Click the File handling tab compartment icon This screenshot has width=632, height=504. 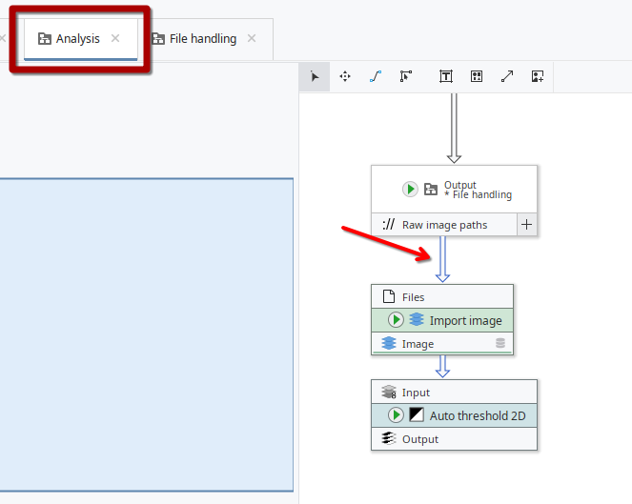158,39
